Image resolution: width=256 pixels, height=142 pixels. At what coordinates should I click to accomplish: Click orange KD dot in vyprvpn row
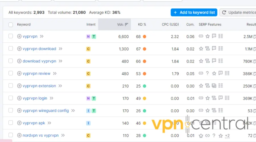click(144, 37)
